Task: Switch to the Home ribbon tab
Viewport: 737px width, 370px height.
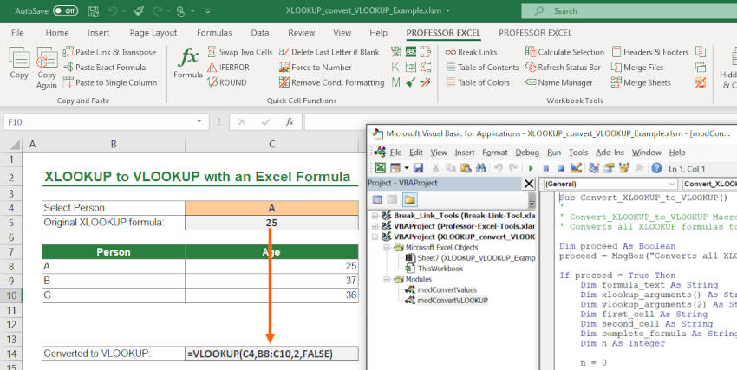Action: click(57, 33)
